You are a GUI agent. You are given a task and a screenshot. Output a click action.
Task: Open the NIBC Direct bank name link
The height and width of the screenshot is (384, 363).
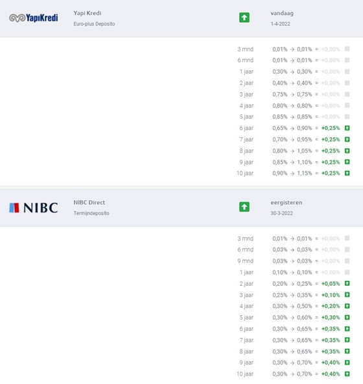click(89, 203)
